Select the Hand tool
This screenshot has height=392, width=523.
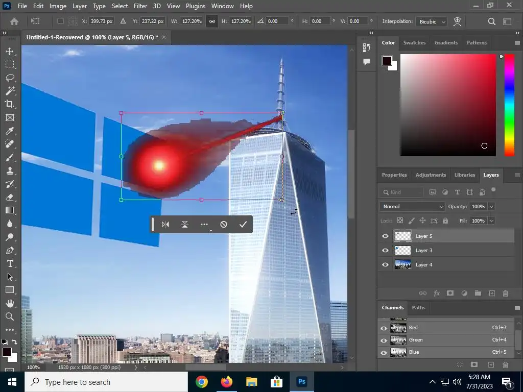click(x=10, y=303)
